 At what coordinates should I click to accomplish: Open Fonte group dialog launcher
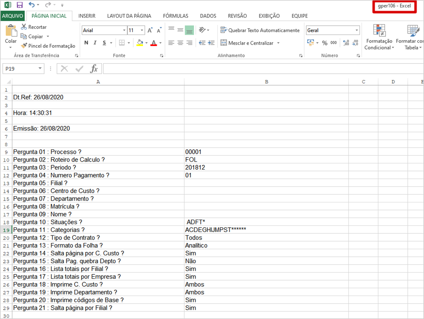point(162,56)
